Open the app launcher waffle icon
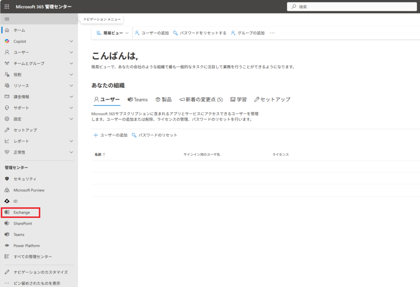 [7, 7]
